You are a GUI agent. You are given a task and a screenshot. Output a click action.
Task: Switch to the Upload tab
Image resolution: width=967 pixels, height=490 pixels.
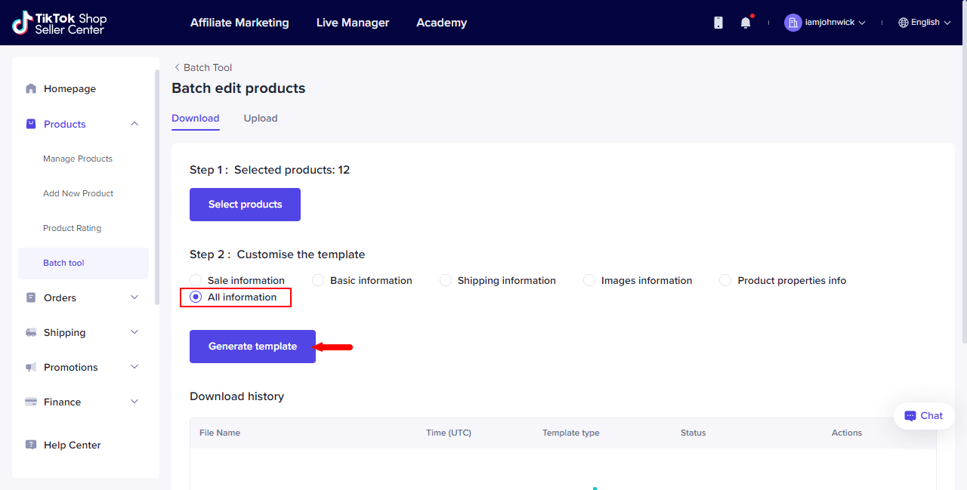(261, 118)
